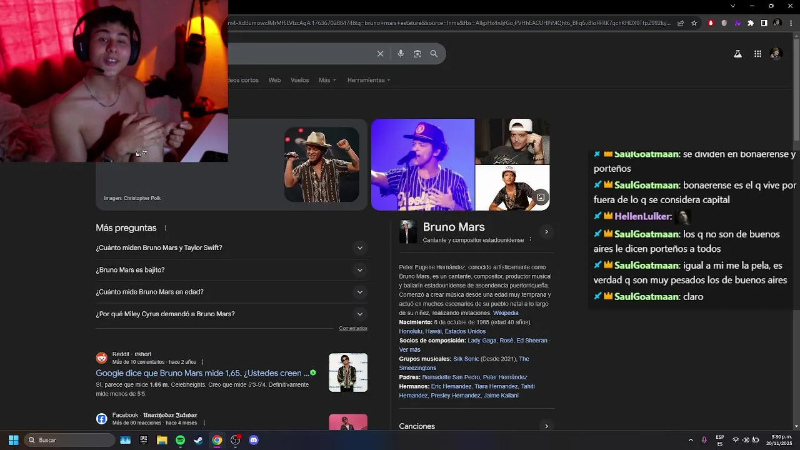
Task: Follow the Wikipedia link in description
Action: (x=506, y=313)
